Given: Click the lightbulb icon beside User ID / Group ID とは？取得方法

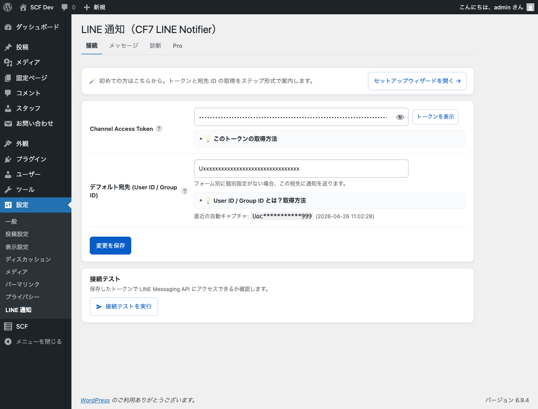Looking at the screenshot, I should pos(208,200).
